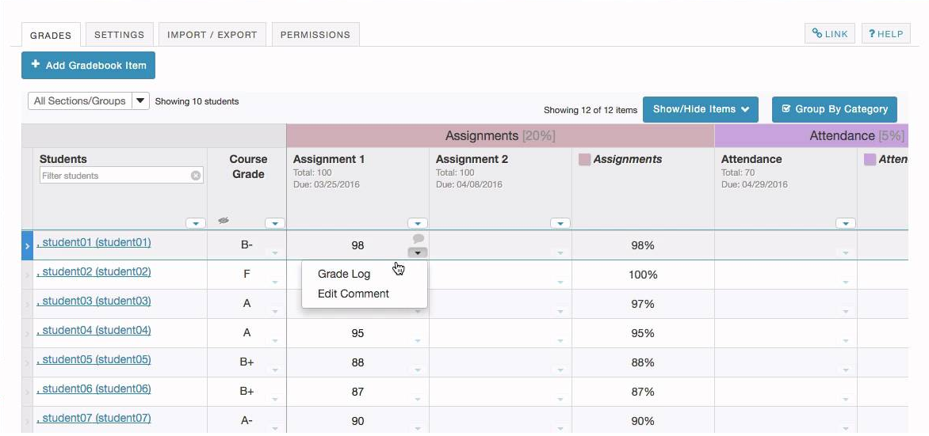
Task: Open the Assignment 2 column header menu arrow
Action: [560, 223]
